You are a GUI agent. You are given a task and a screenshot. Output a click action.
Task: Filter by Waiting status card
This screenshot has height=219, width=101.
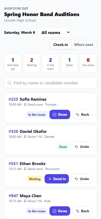click(x=32, y=63)
